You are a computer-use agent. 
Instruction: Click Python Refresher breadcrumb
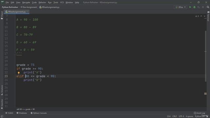click(x=10, y=7)
